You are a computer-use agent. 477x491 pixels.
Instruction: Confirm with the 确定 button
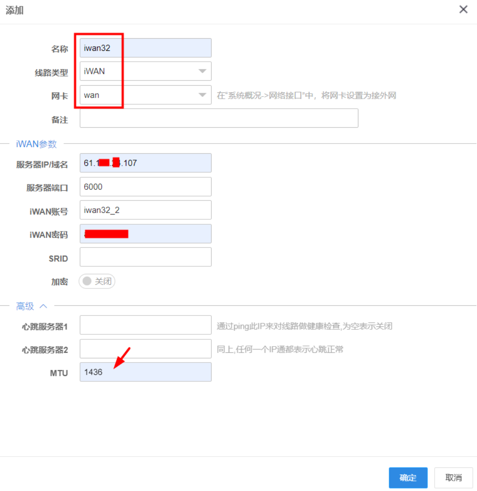point(408,478)
